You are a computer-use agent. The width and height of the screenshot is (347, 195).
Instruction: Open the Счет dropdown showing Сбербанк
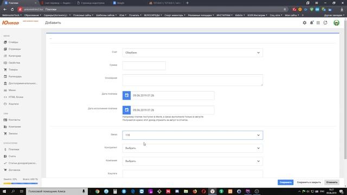192,53
